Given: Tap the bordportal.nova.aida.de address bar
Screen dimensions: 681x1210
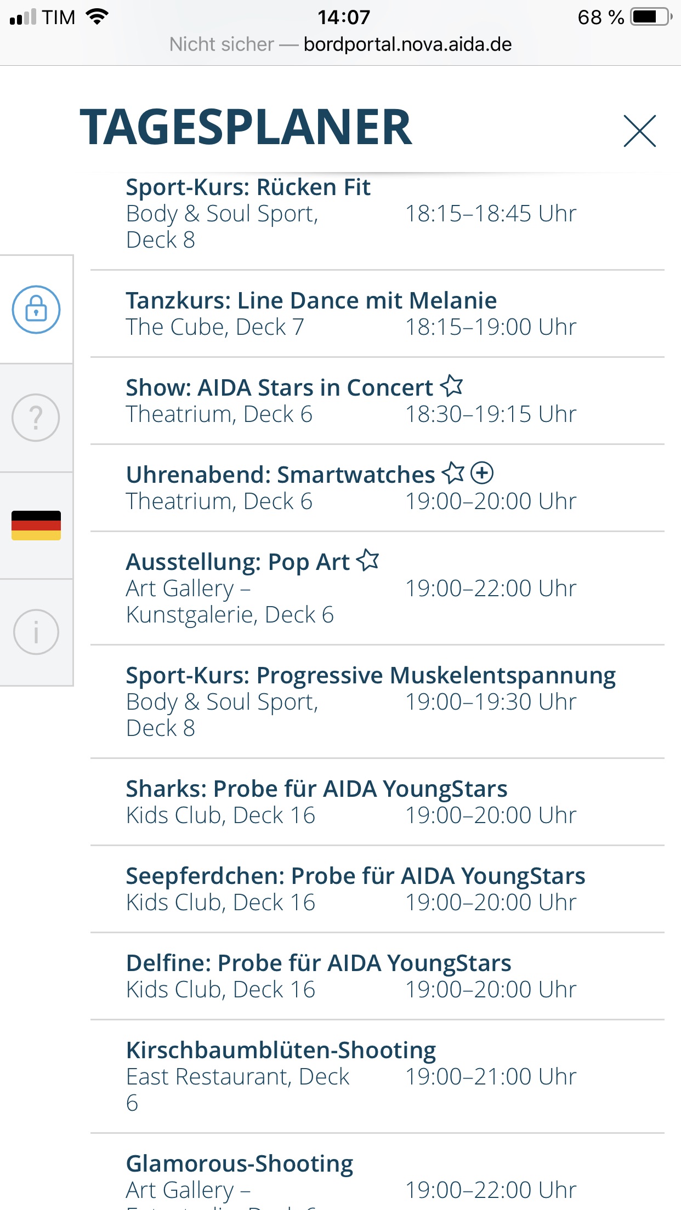Looking at the screenshot, I should [407, 44].
